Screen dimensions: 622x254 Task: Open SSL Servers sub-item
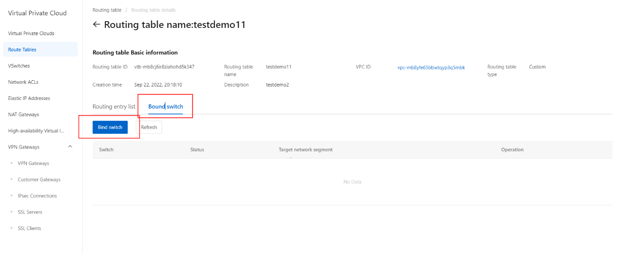point(30,212)
